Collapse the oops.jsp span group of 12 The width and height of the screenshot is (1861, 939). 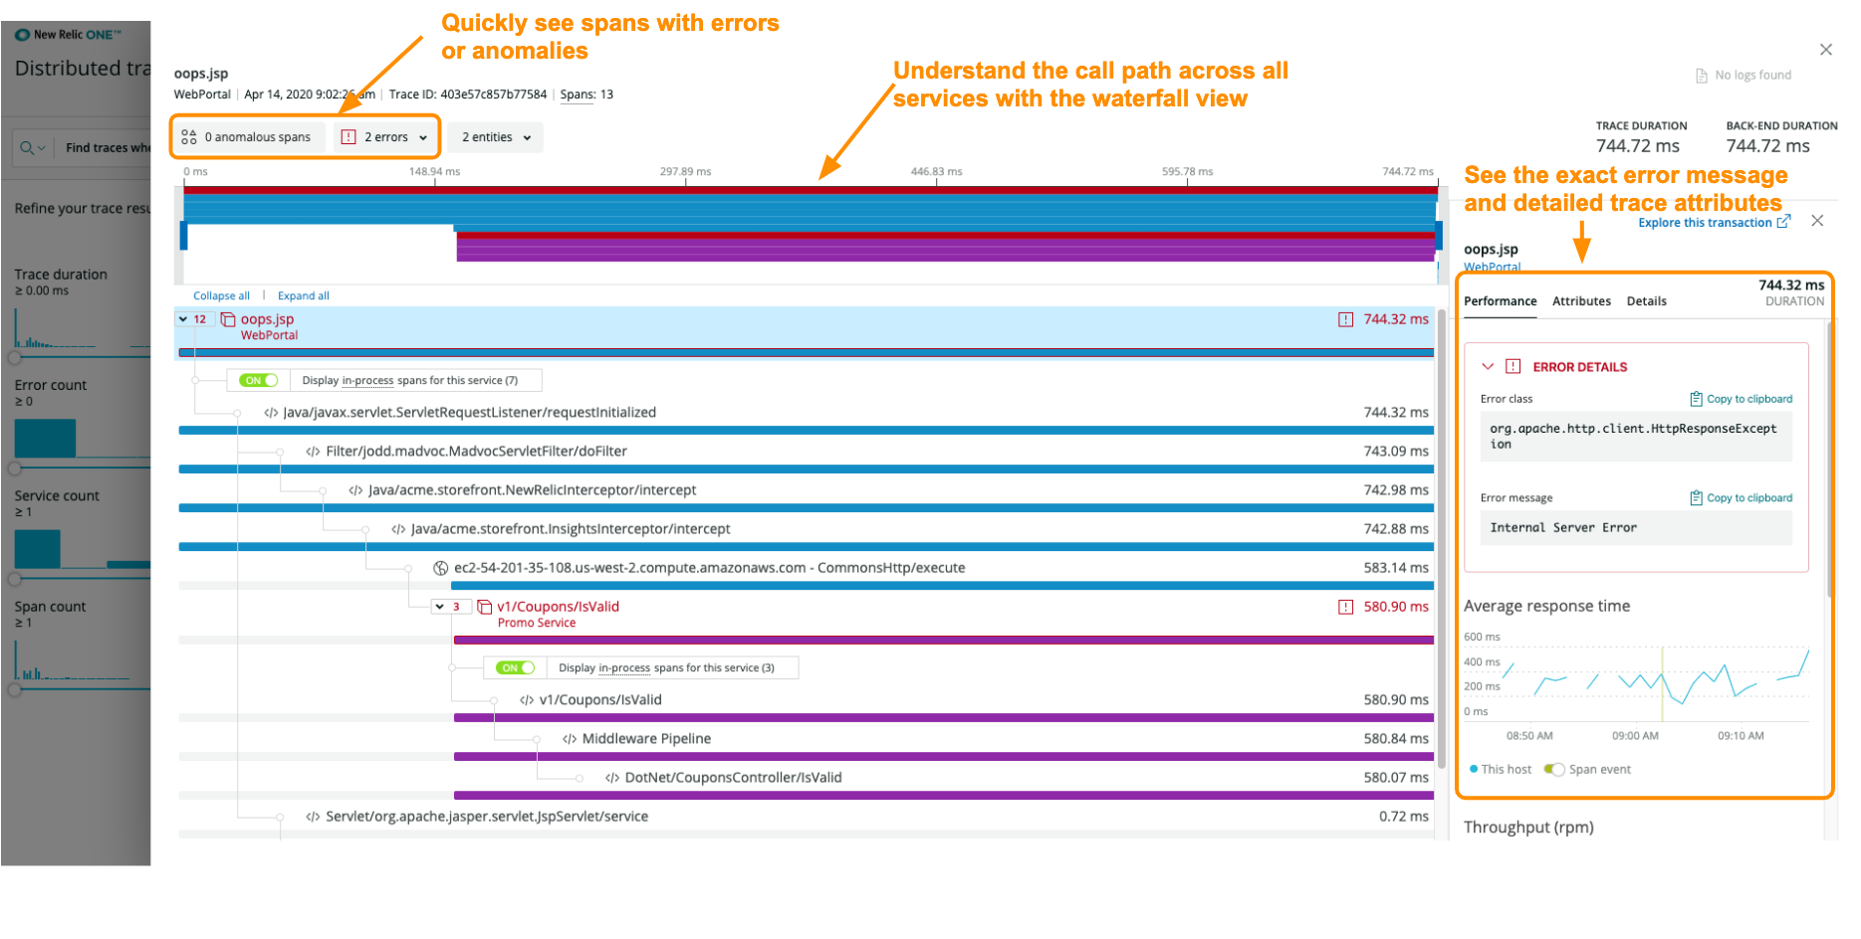(x=183, y=319)
